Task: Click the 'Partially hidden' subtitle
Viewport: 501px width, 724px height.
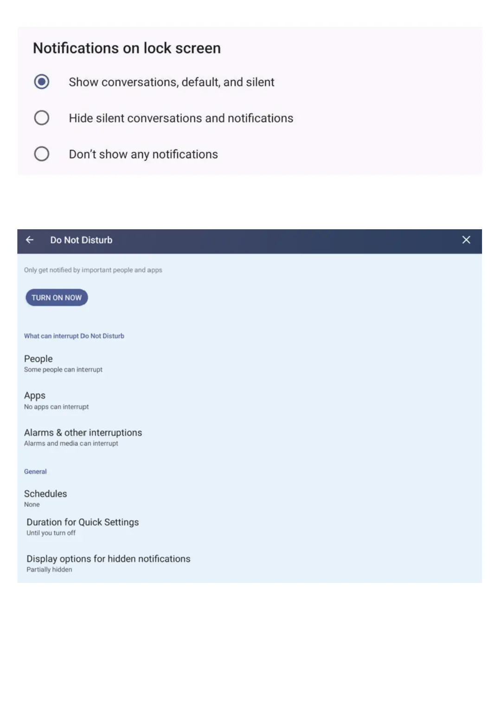Action: click(x=49, y=570)
